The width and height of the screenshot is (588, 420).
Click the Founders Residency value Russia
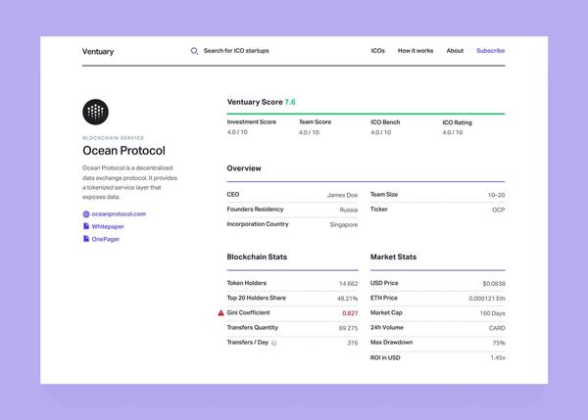coord(348,210)
